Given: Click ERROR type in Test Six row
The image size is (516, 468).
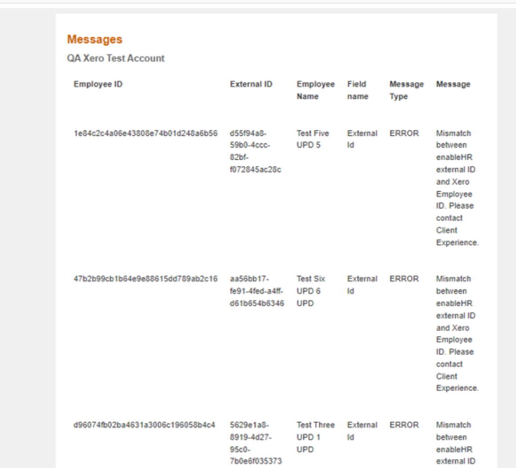Looking at the screenshot, I should click(x=404, y=279).
